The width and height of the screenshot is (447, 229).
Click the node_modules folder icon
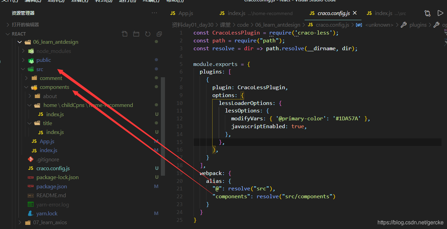(31, 51)
